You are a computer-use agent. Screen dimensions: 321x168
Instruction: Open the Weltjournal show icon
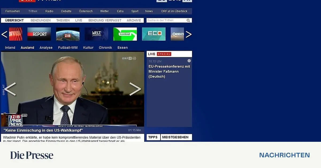point(96,34)
